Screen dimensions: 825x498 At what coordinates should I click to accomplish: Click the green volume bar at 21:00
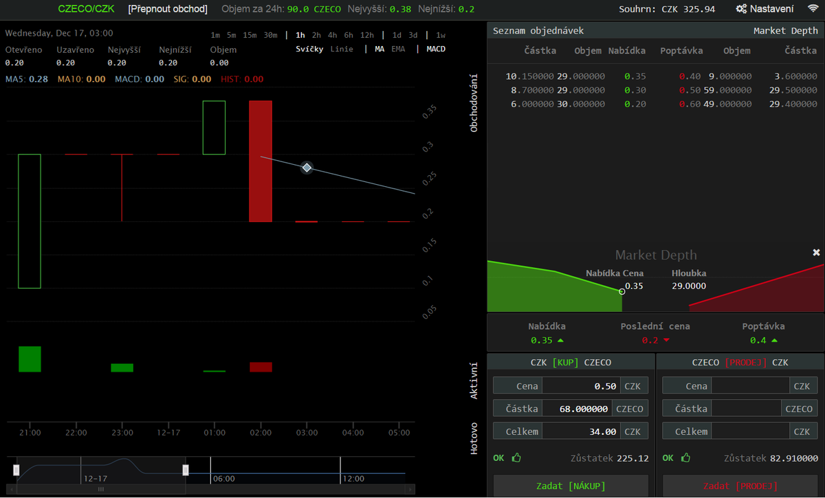pyautogui.click(x=30, y=359)
